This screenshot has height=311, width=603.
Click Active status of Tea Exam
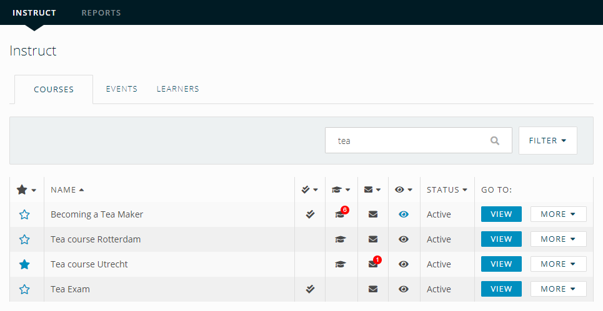[x=439, y=289]
